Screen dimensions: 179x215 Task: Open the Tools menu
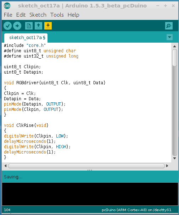point(57,15)
